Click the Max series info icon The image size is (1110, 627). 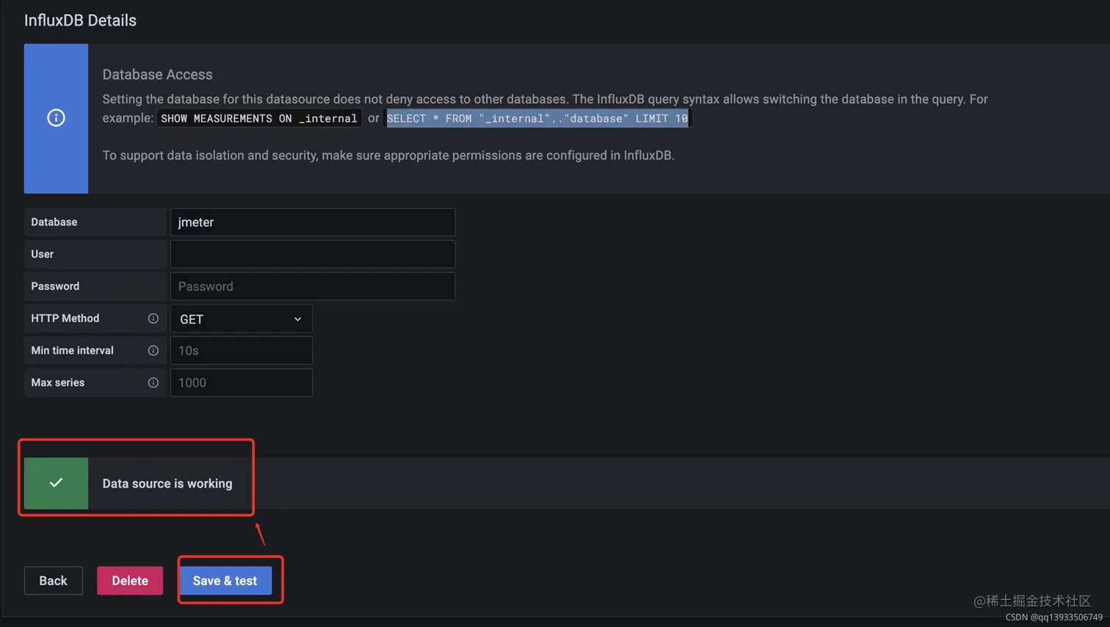[153, 383]
